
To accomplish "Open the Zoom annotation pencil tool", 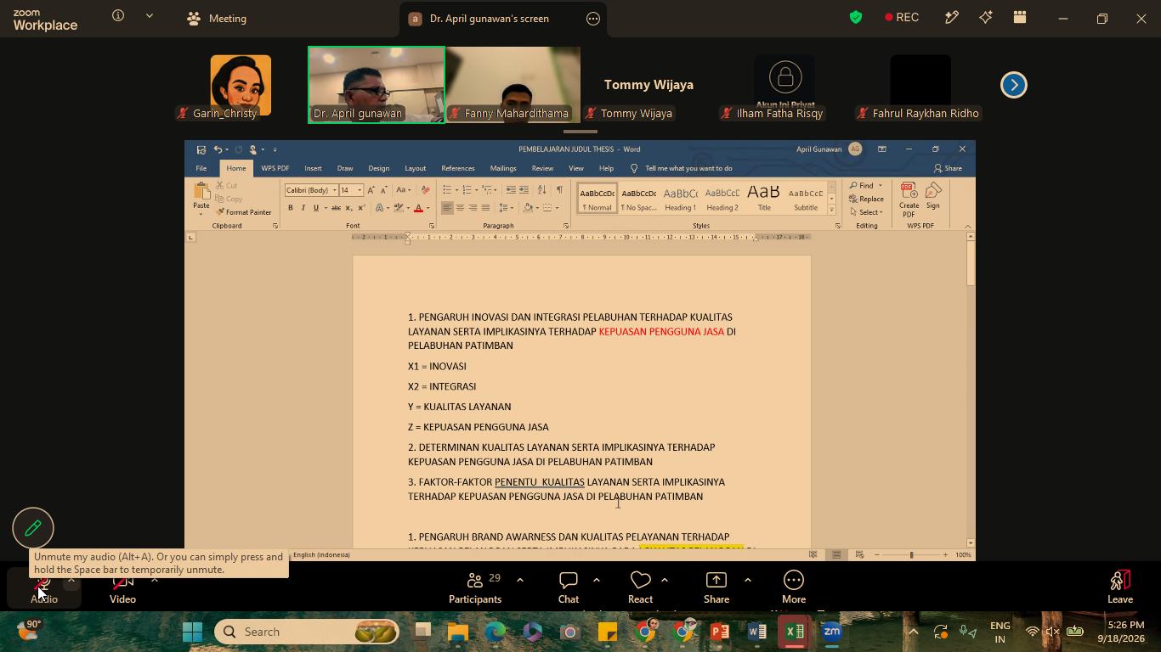I will click(x=33, y=528).
